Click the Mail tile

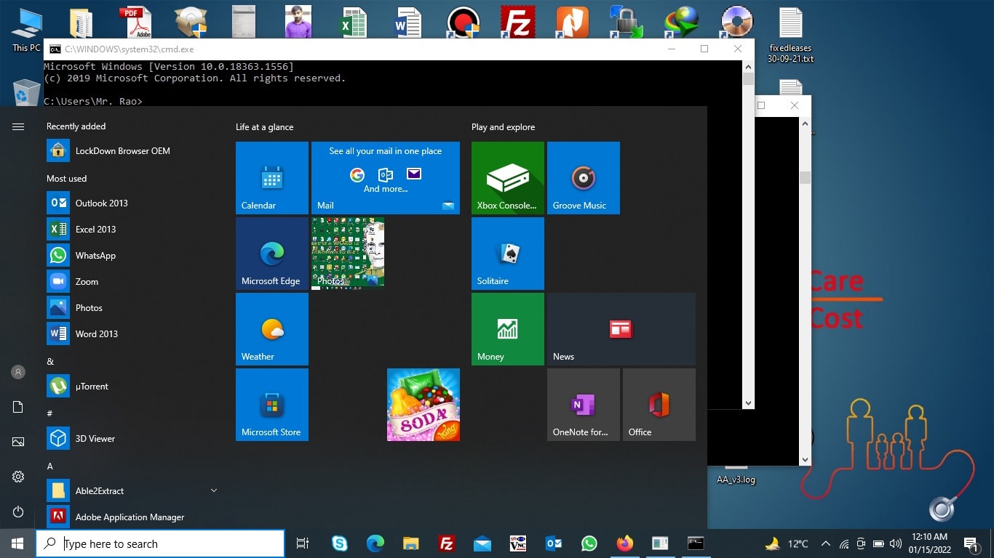(386, 178)
